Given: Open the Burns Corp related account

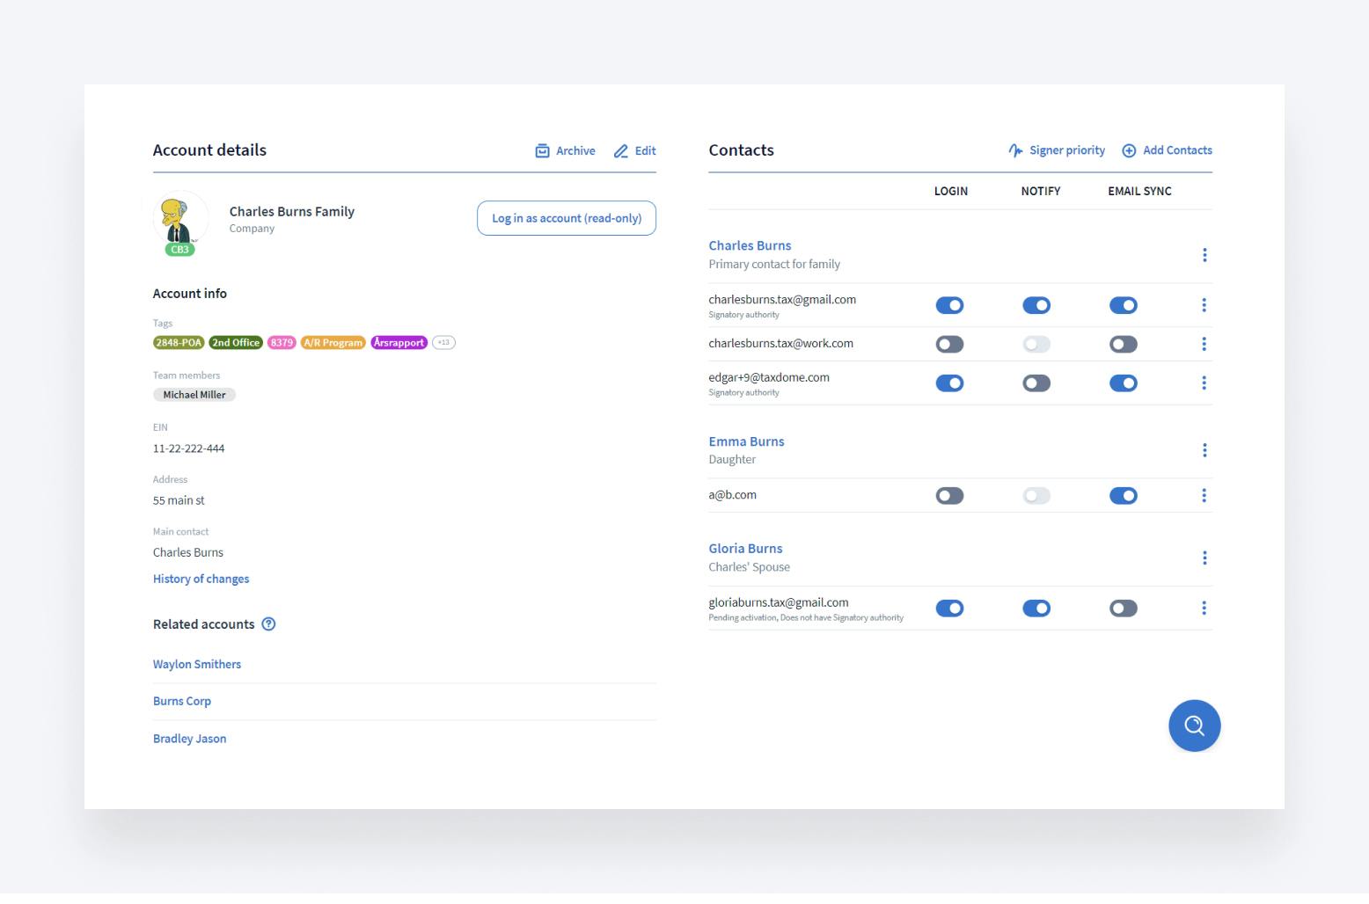Looking at the screenshot, I should 182,702.
